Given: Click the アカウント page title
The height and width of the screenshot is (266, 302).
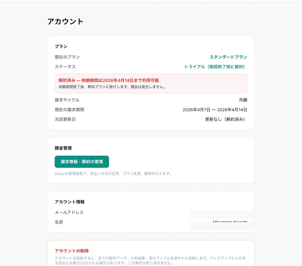Looking at the screenshot, I should pyautogui.click(x=65, y=21).
